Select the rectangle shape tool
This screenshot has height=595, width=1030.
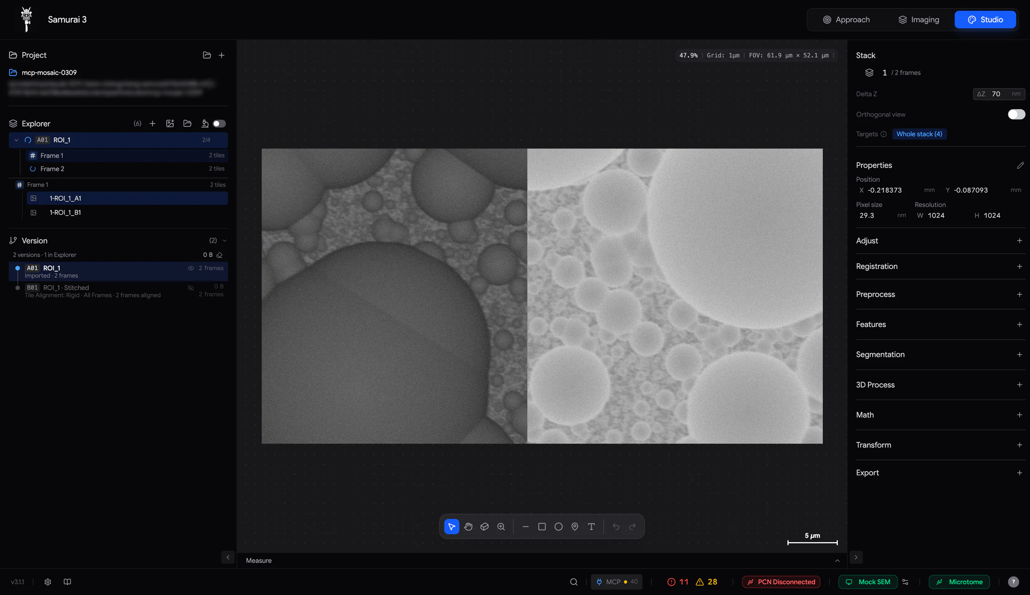tap(542, 526)
